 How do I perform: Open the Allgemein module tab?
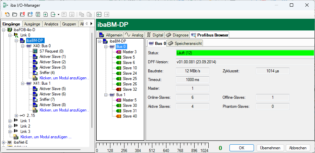111,35
